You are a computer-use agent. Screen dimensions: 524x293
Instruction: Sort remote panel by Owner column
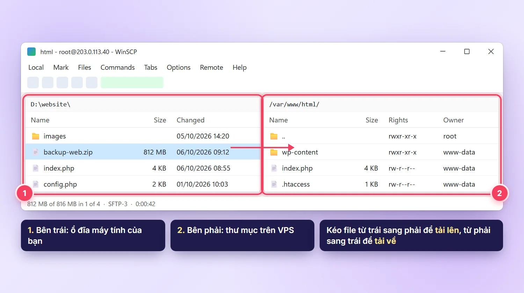[x=453, y=120]
